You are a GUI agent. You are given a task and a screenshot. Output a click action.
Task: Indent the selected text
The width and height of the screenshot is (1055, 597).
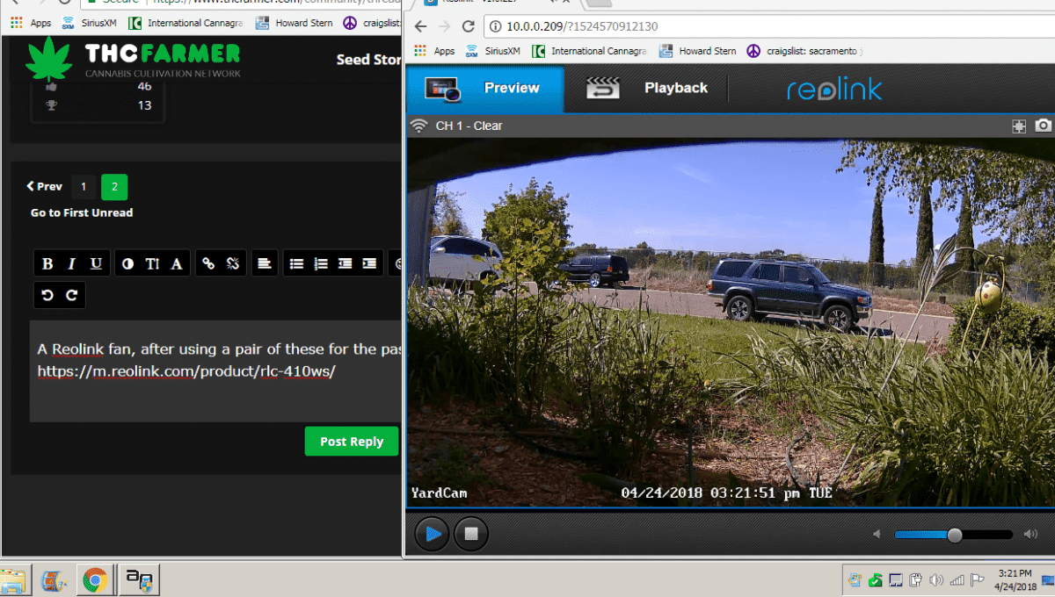point(370,263)
